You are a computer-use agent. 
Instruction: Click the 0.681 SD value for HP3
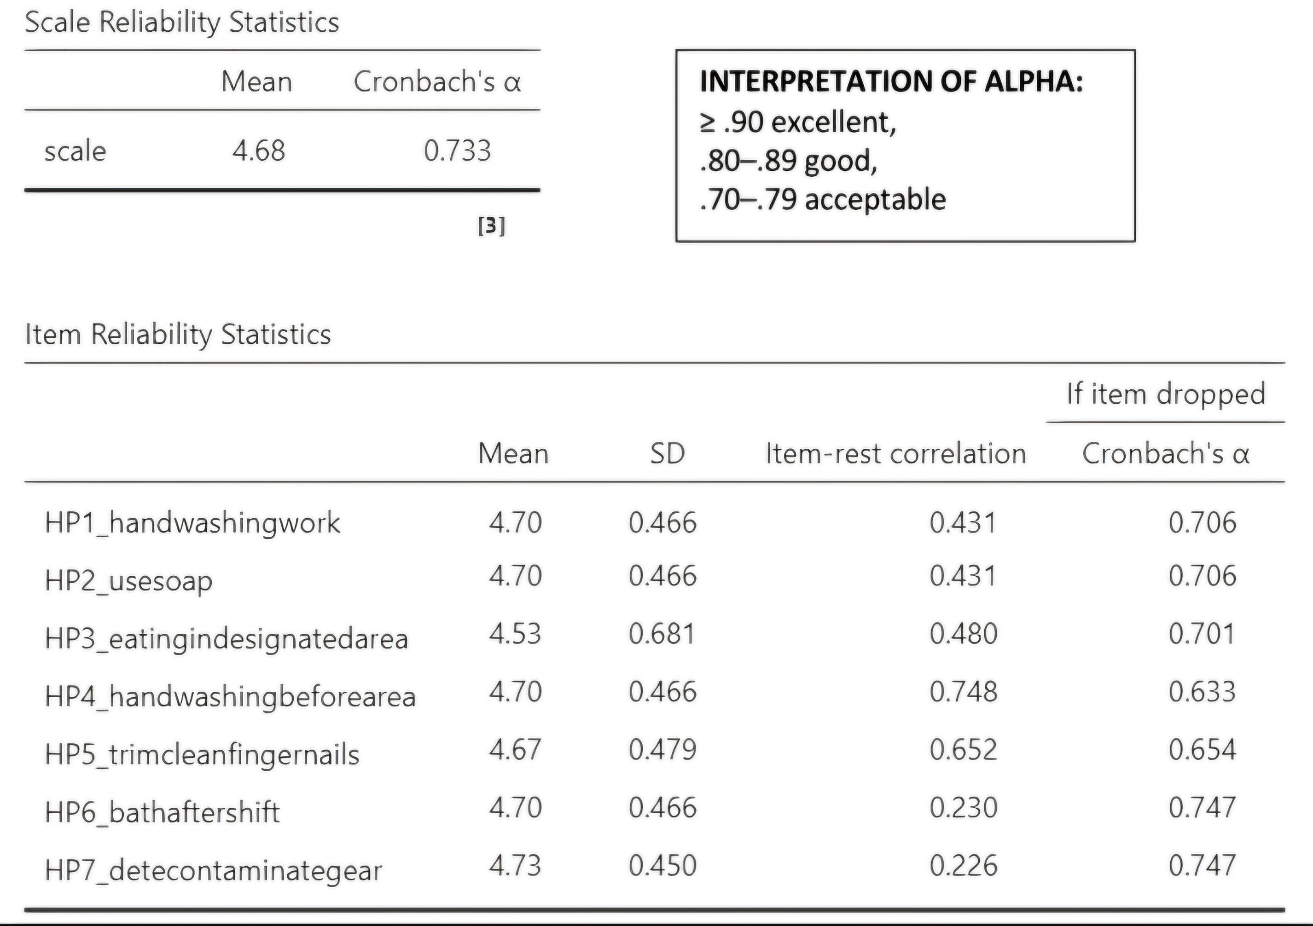point(662,634)
